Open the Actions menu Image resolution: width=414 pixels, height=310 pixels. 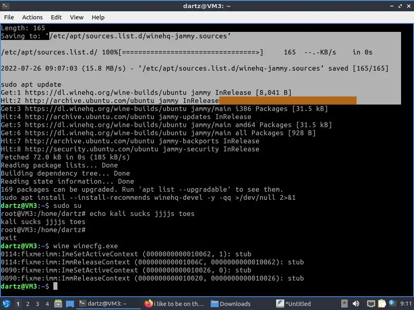tap(32, 17)
